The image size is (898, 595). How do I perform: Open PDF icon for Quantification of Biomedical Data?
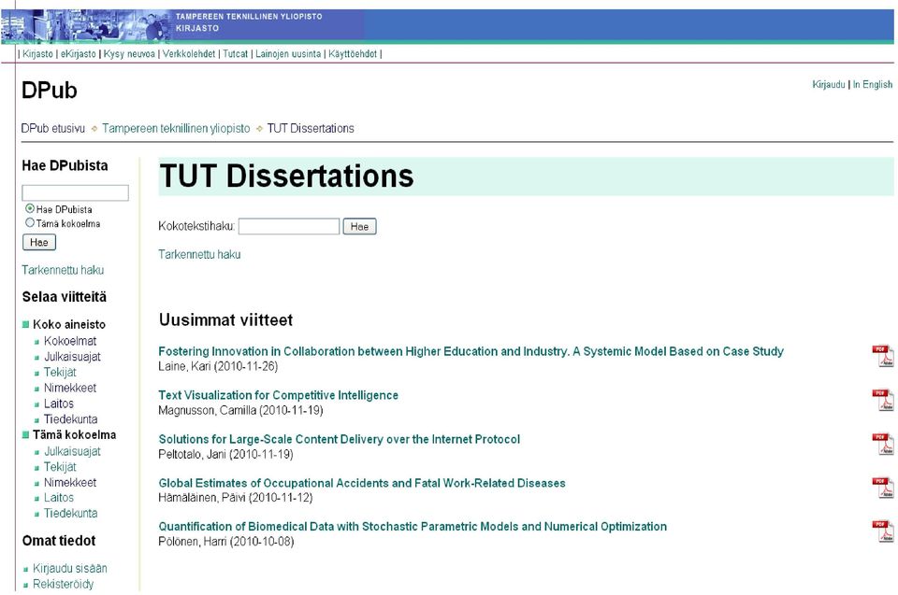[x=882, y=531]
